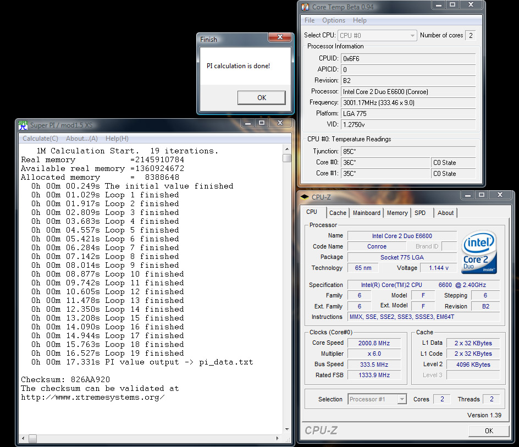
Task: Close the Core Temp window
Action: (471, 4)
